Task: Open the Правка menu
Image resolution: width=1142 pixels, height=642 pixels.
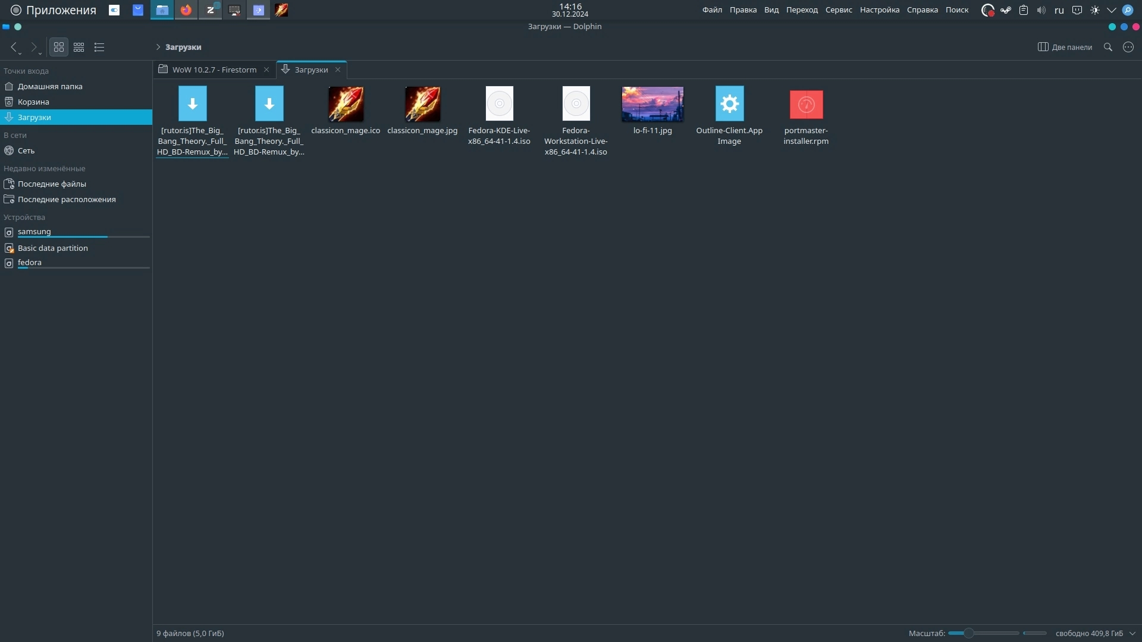Action: [743, 10]
